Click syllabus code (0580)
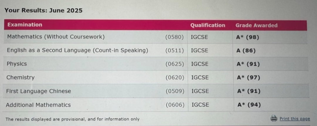Screen dimensions: 317x126 pyautogui.click(x=174, y=37)
